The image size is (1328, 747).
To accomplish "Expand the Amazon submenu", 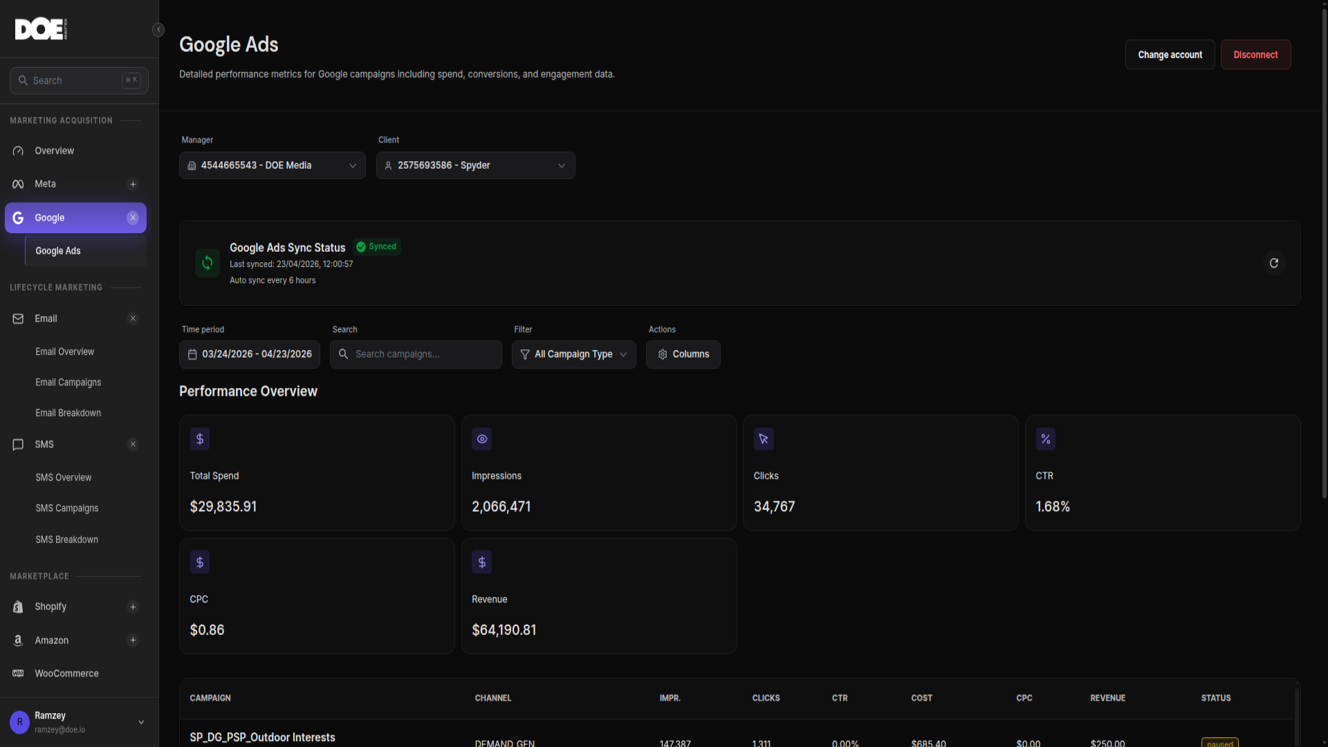I will 133,640.
